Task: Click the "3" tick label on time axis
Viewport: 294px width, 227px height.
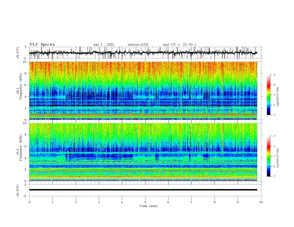Action: pos(99,202)
